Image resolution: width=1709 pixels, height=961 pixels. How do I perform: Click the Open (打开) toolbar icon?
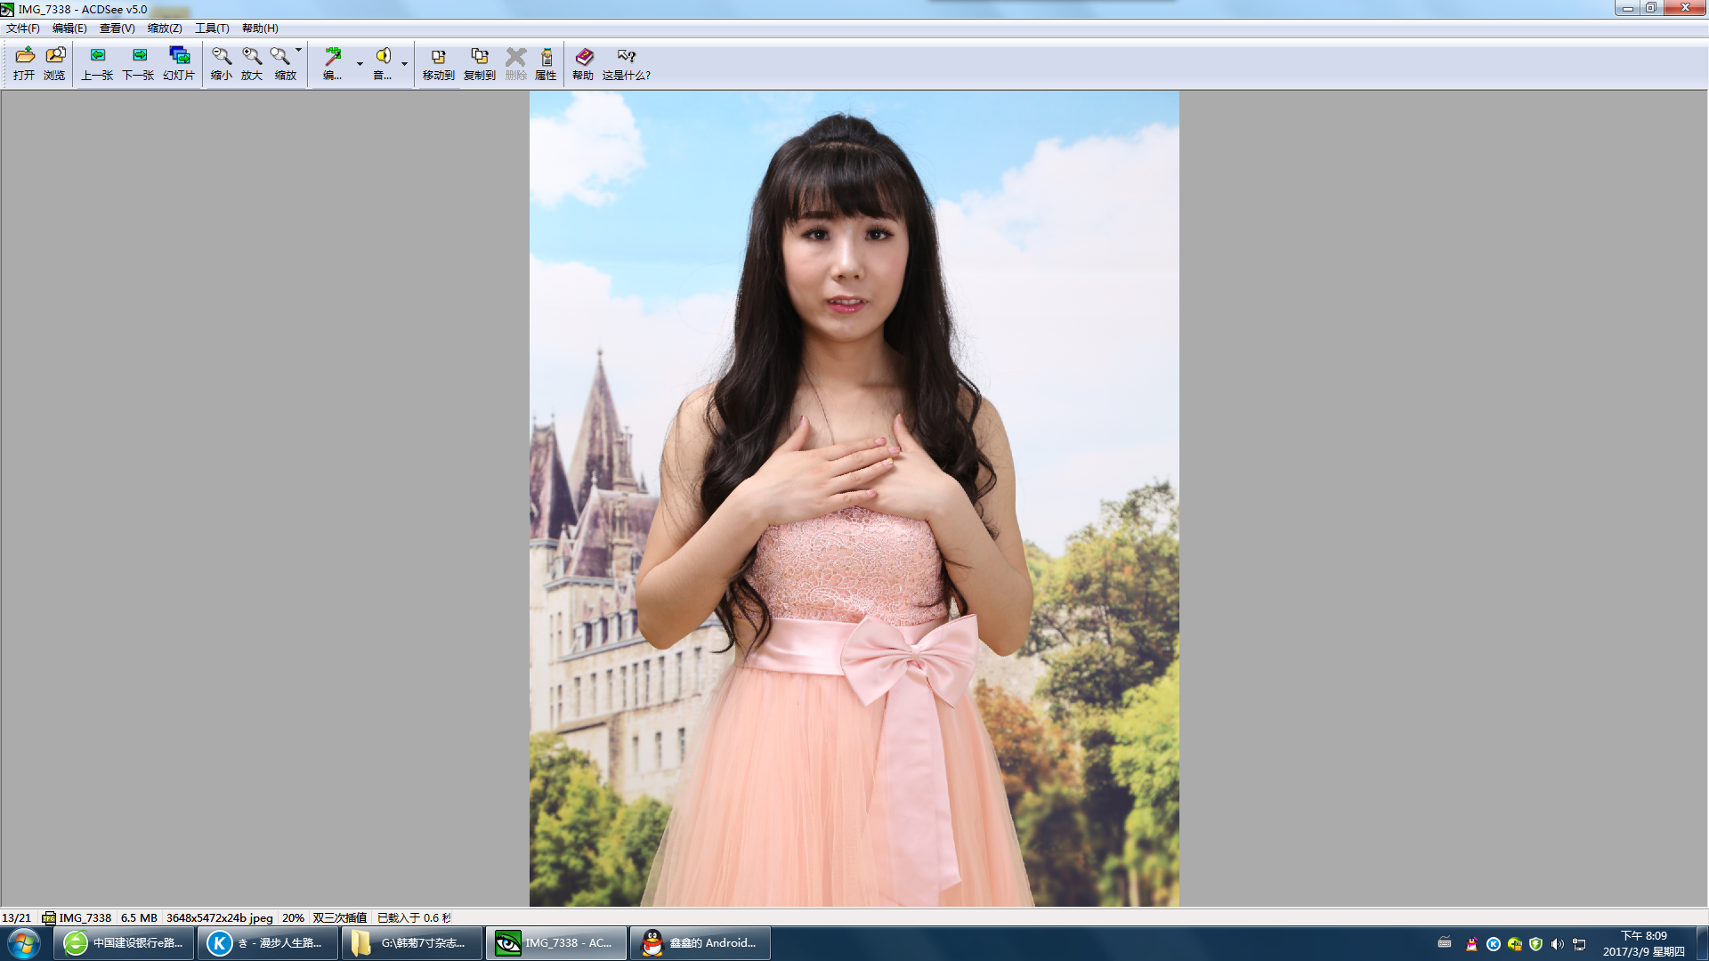24,63
